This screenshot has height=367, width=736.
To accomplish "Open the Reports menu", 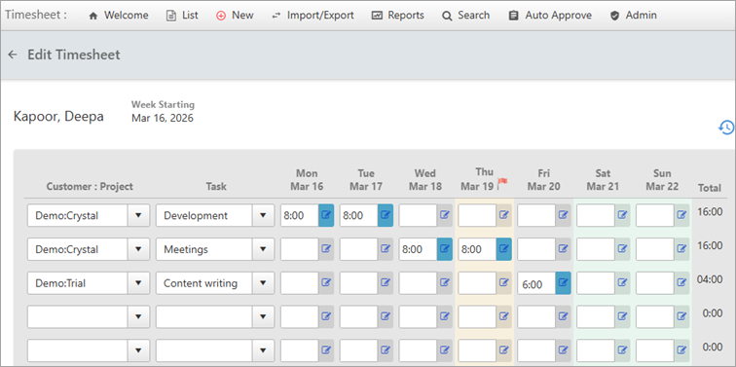I will coord(398,16).
